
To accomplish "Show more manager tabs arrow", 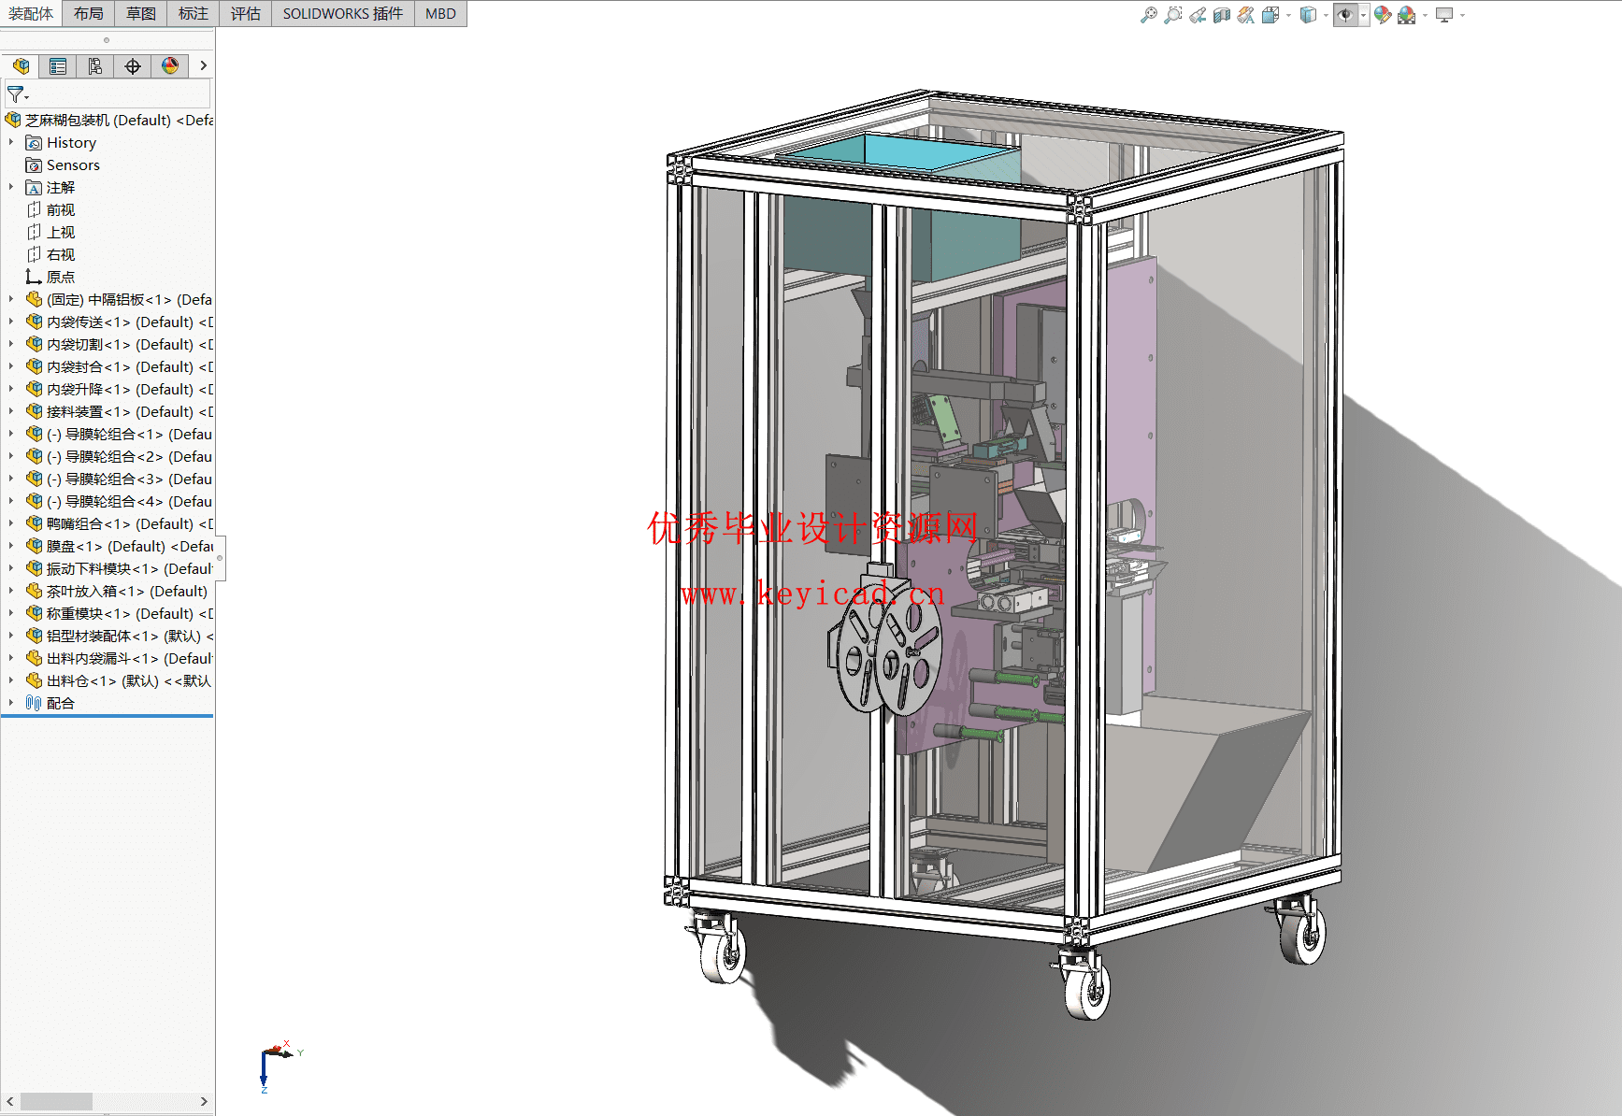I will (203, 66).
